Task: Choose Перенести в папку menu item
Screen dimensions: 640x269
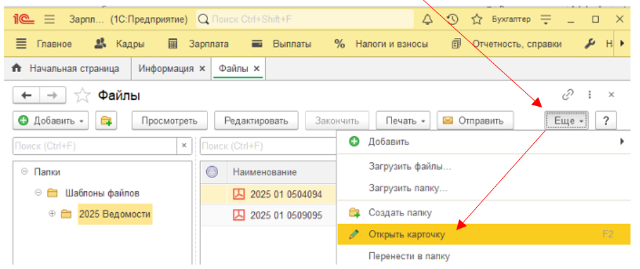Action: click(484, 256)
